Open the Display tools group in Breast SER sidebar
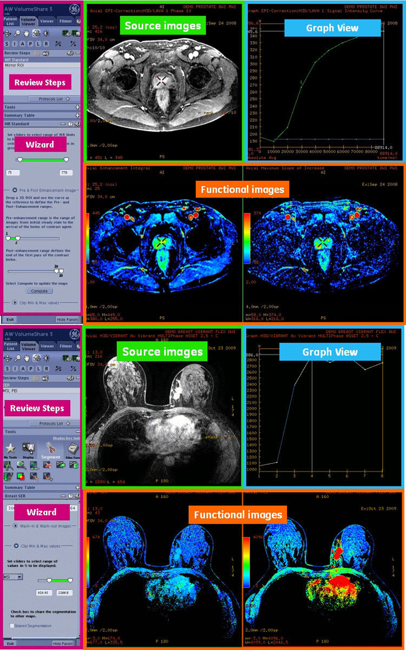The image size is (406, 650). (x=28, y=451)
